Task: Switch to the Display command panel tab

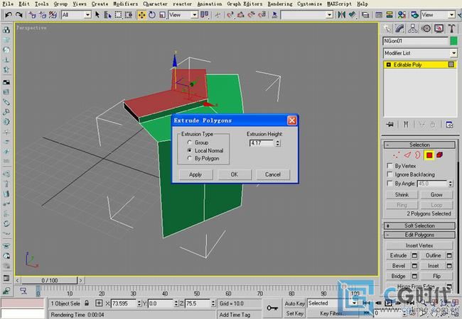Action: (x=439, y=28)
